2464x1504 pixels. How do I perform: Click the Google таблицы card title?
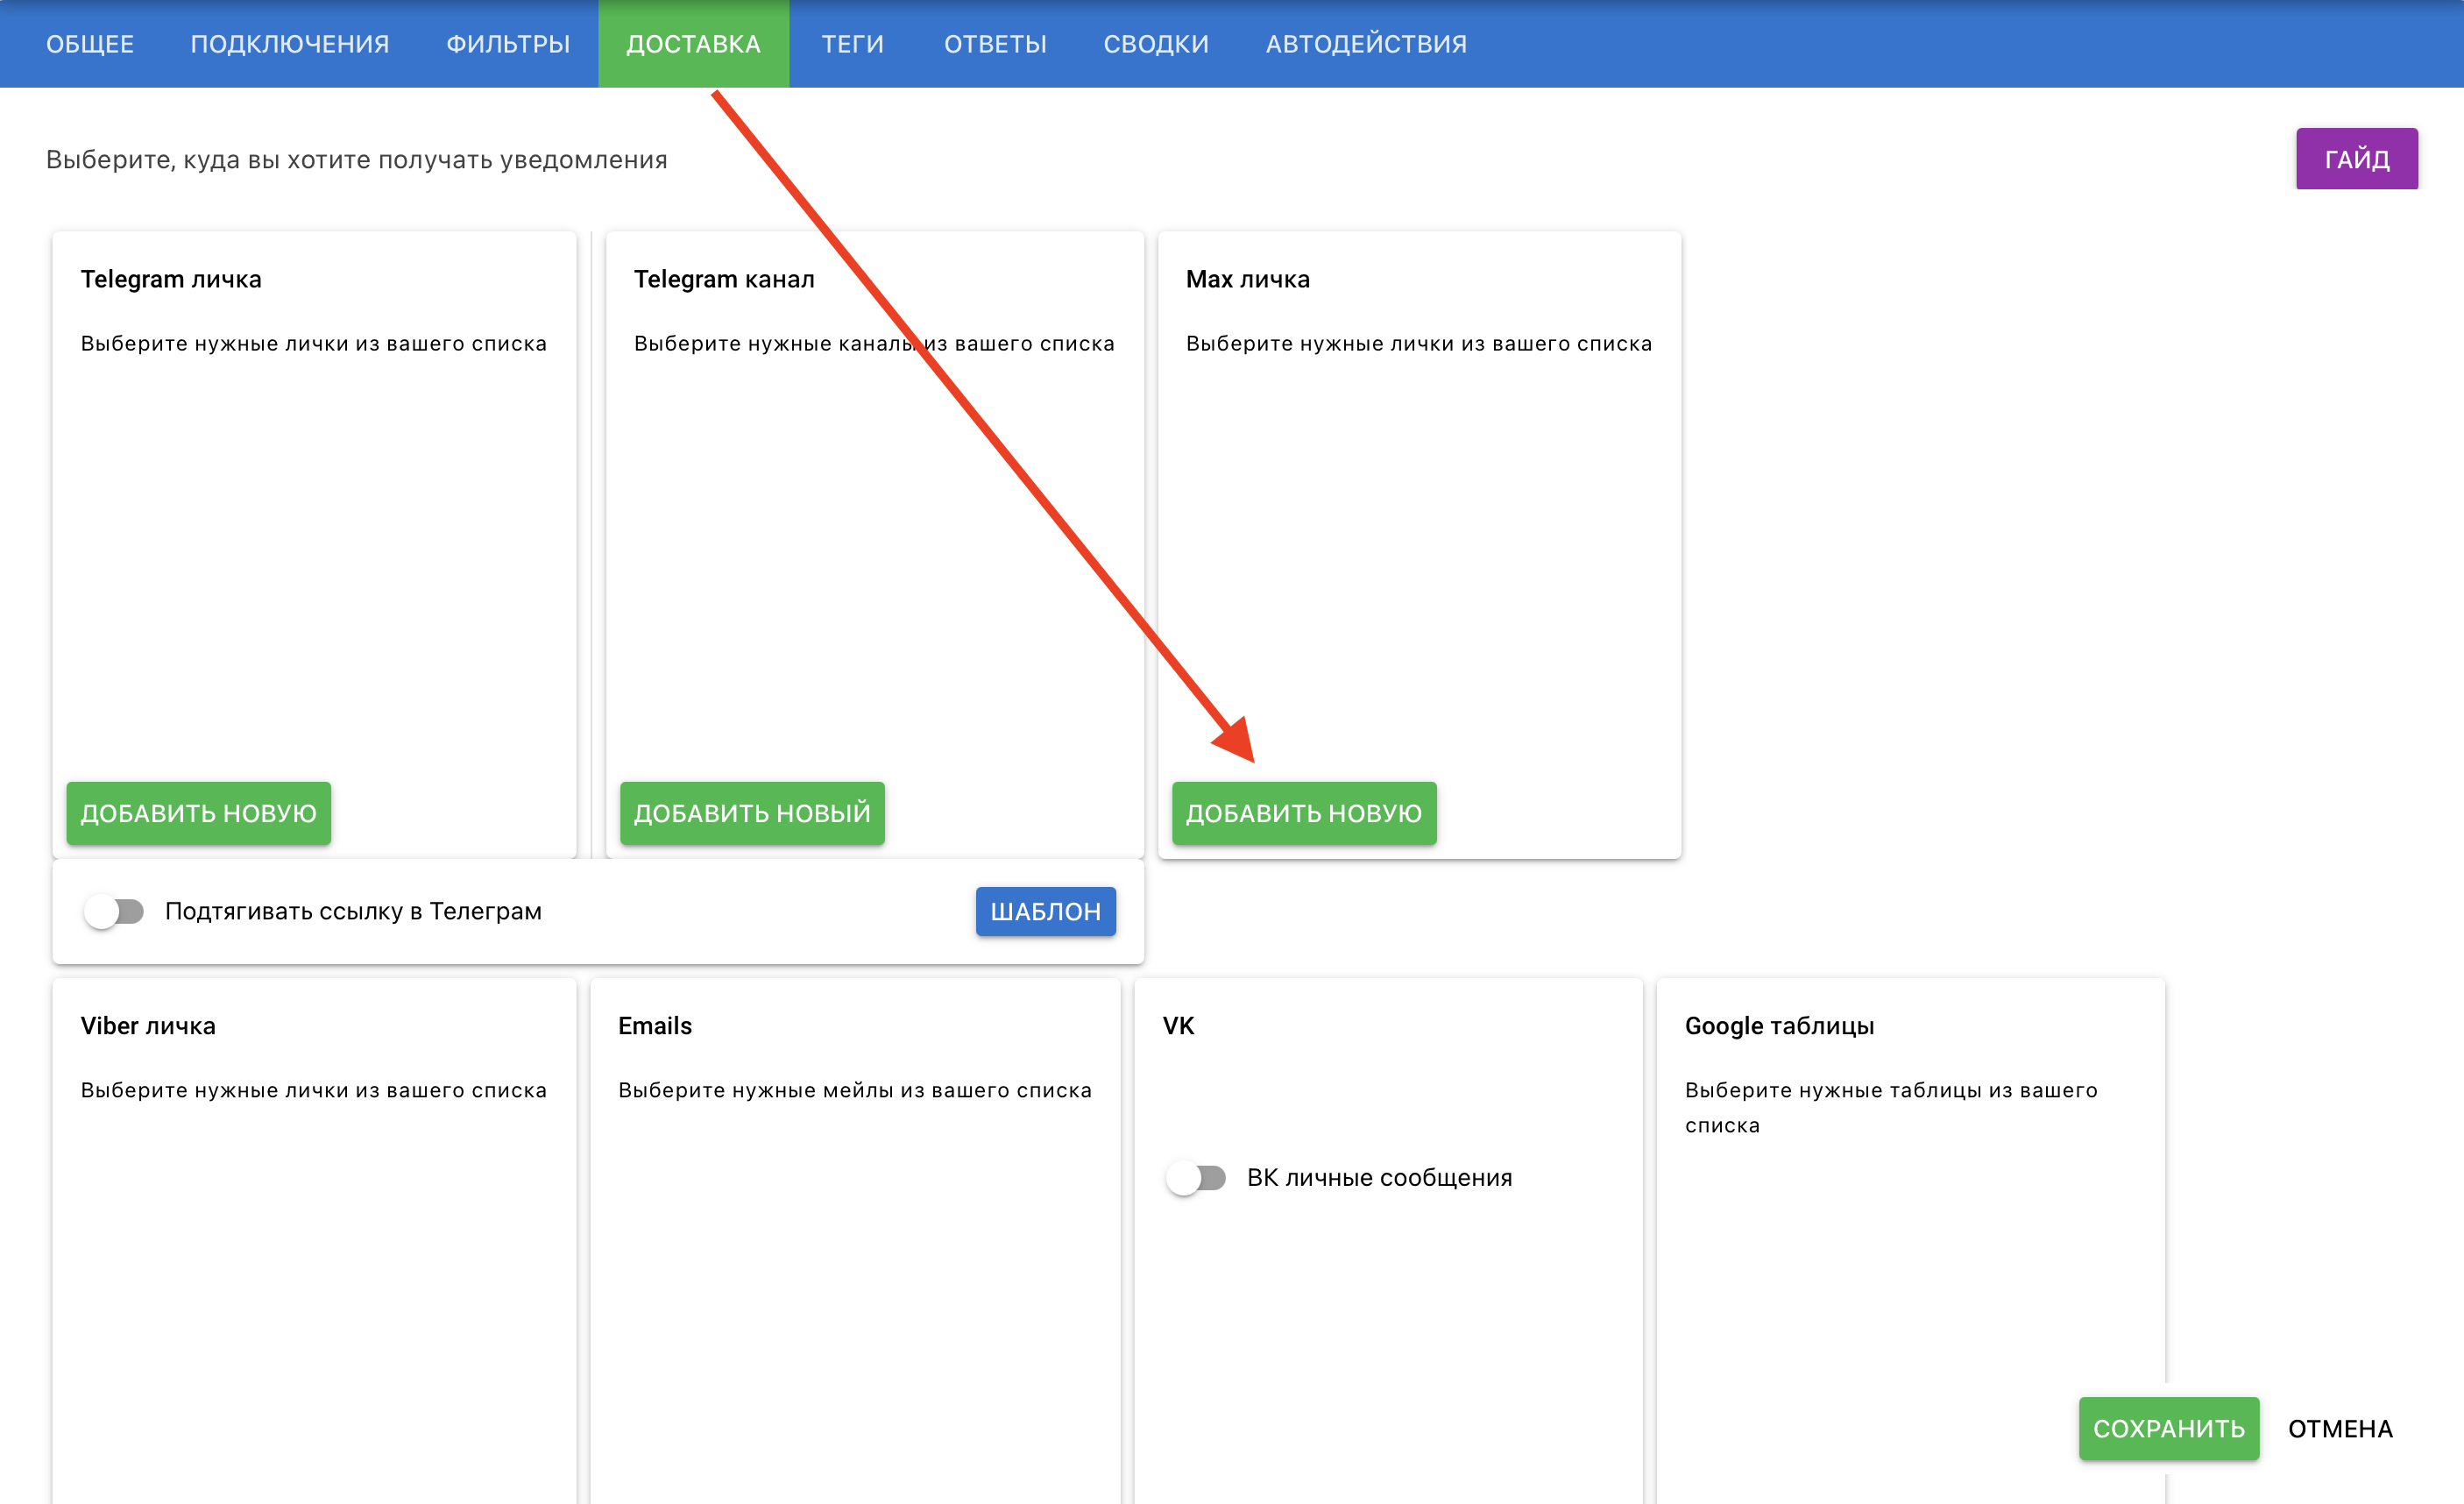click(1779, 1025)
